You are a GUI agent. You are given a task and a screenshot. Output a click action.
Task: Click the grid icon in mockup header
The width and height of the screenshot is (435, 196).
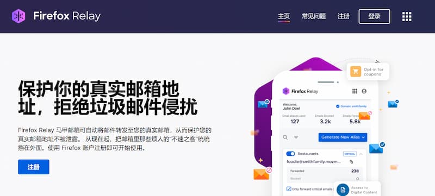pyautogui.click(x=355, y=91)
